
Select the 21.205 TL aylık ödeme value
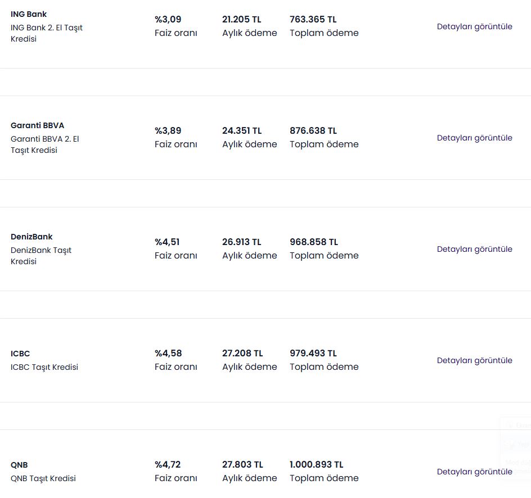point(242,20)
